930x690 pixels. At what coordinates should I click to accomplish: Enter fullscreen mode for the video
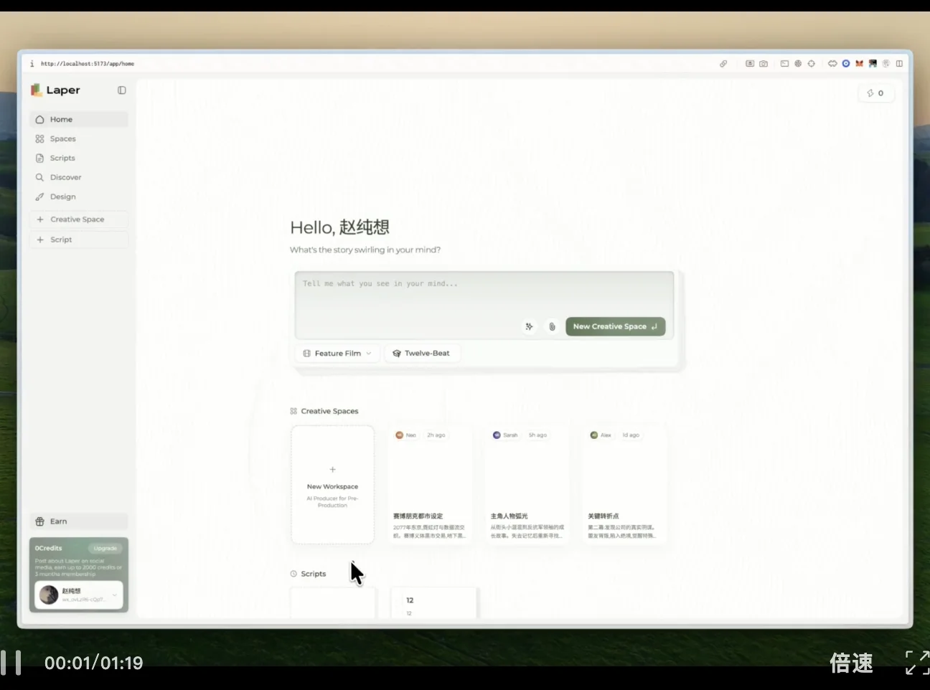916,662
